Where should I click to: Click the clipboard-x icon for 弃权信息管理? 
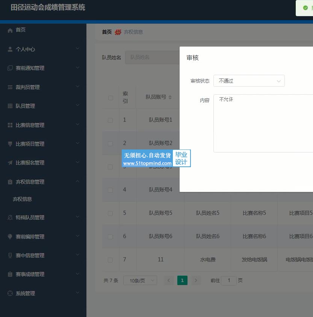pos(10,182)
